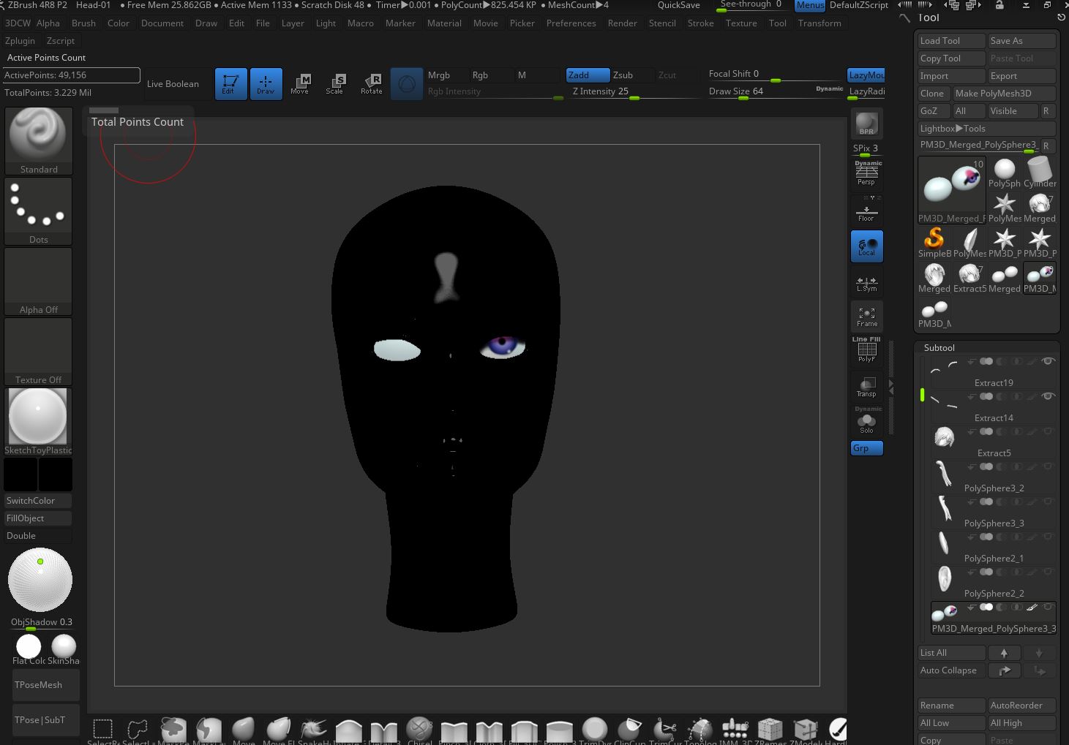Click the GoZ button
Viewport: 1069px width, 745px height.
(934, 111)
